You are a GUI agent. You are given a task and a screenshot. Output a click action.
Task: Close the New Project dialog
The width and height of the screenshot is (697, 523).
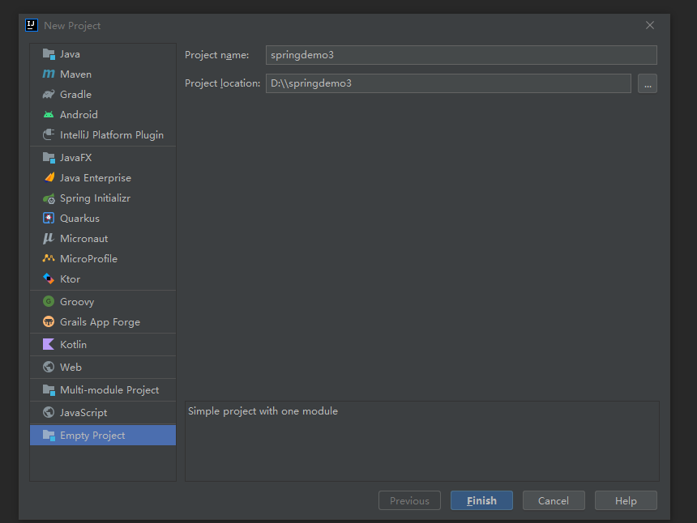point(650,25)
